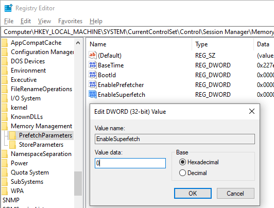The width and height of the screenshot is (274, 208).
Task: Click the tree pane scrollbar thumb
Action: [78, 183]
